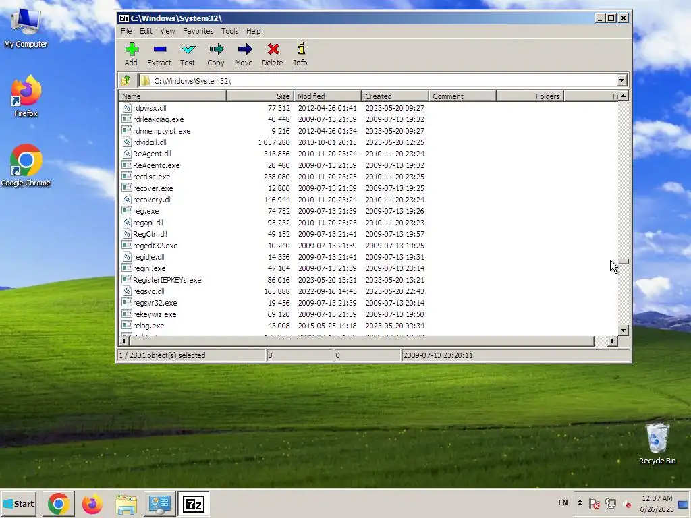Open the View menu

tap(167, 31)
